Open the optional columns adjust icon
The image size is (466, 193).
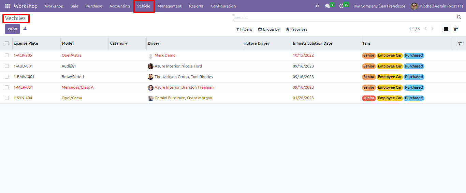coord(460,43)
